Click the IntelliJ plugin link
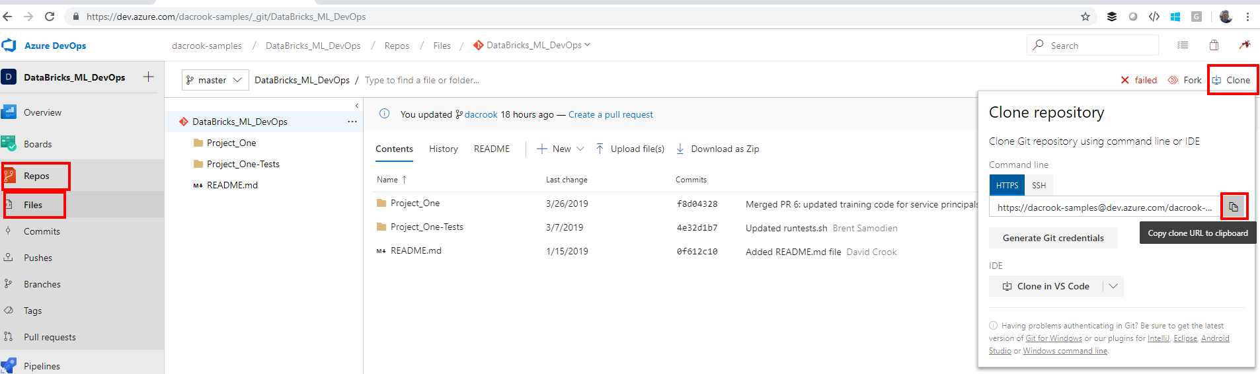The image size is (1260, 374). pyautogui.click(x=1158, y=338)
